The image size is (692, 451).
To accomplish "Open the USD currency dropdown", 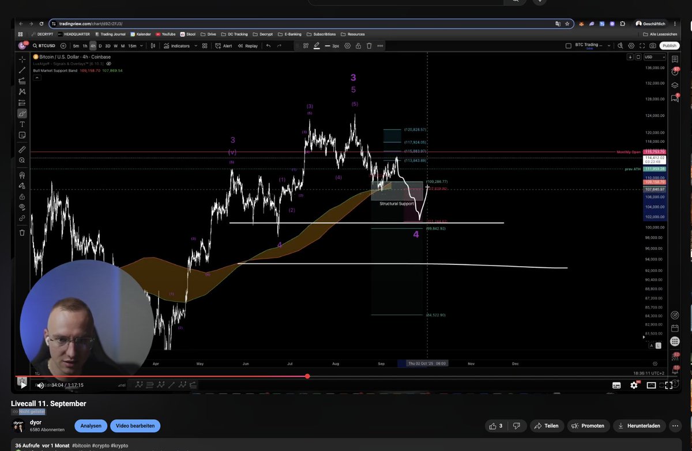I will click(655, 57).
